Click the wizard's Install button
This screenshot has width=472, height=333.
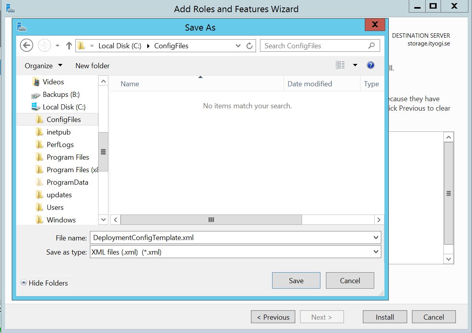pos(385,317)
